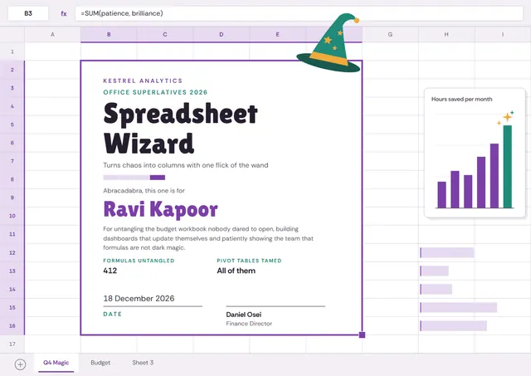Click the DATE label

point(113,314)
